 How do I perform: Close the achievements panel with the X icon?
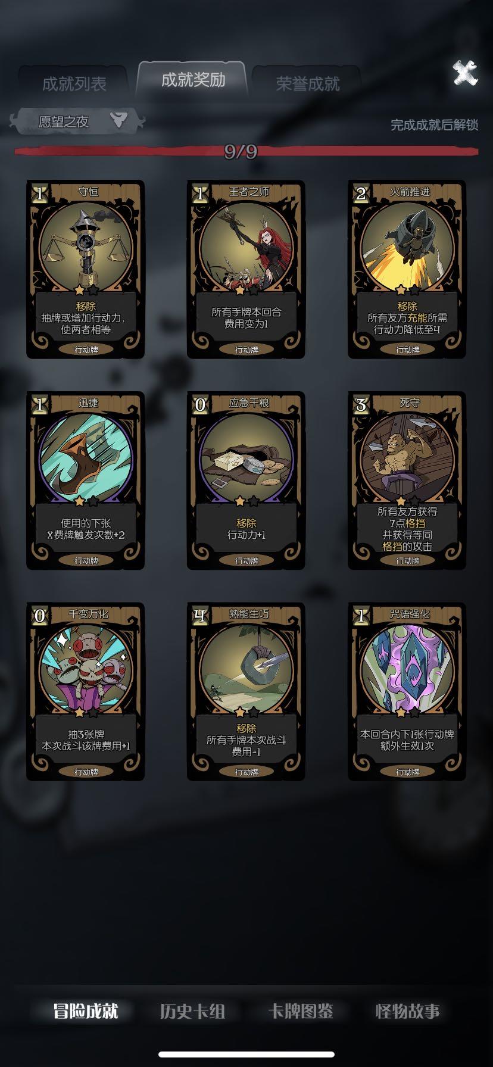465,73
